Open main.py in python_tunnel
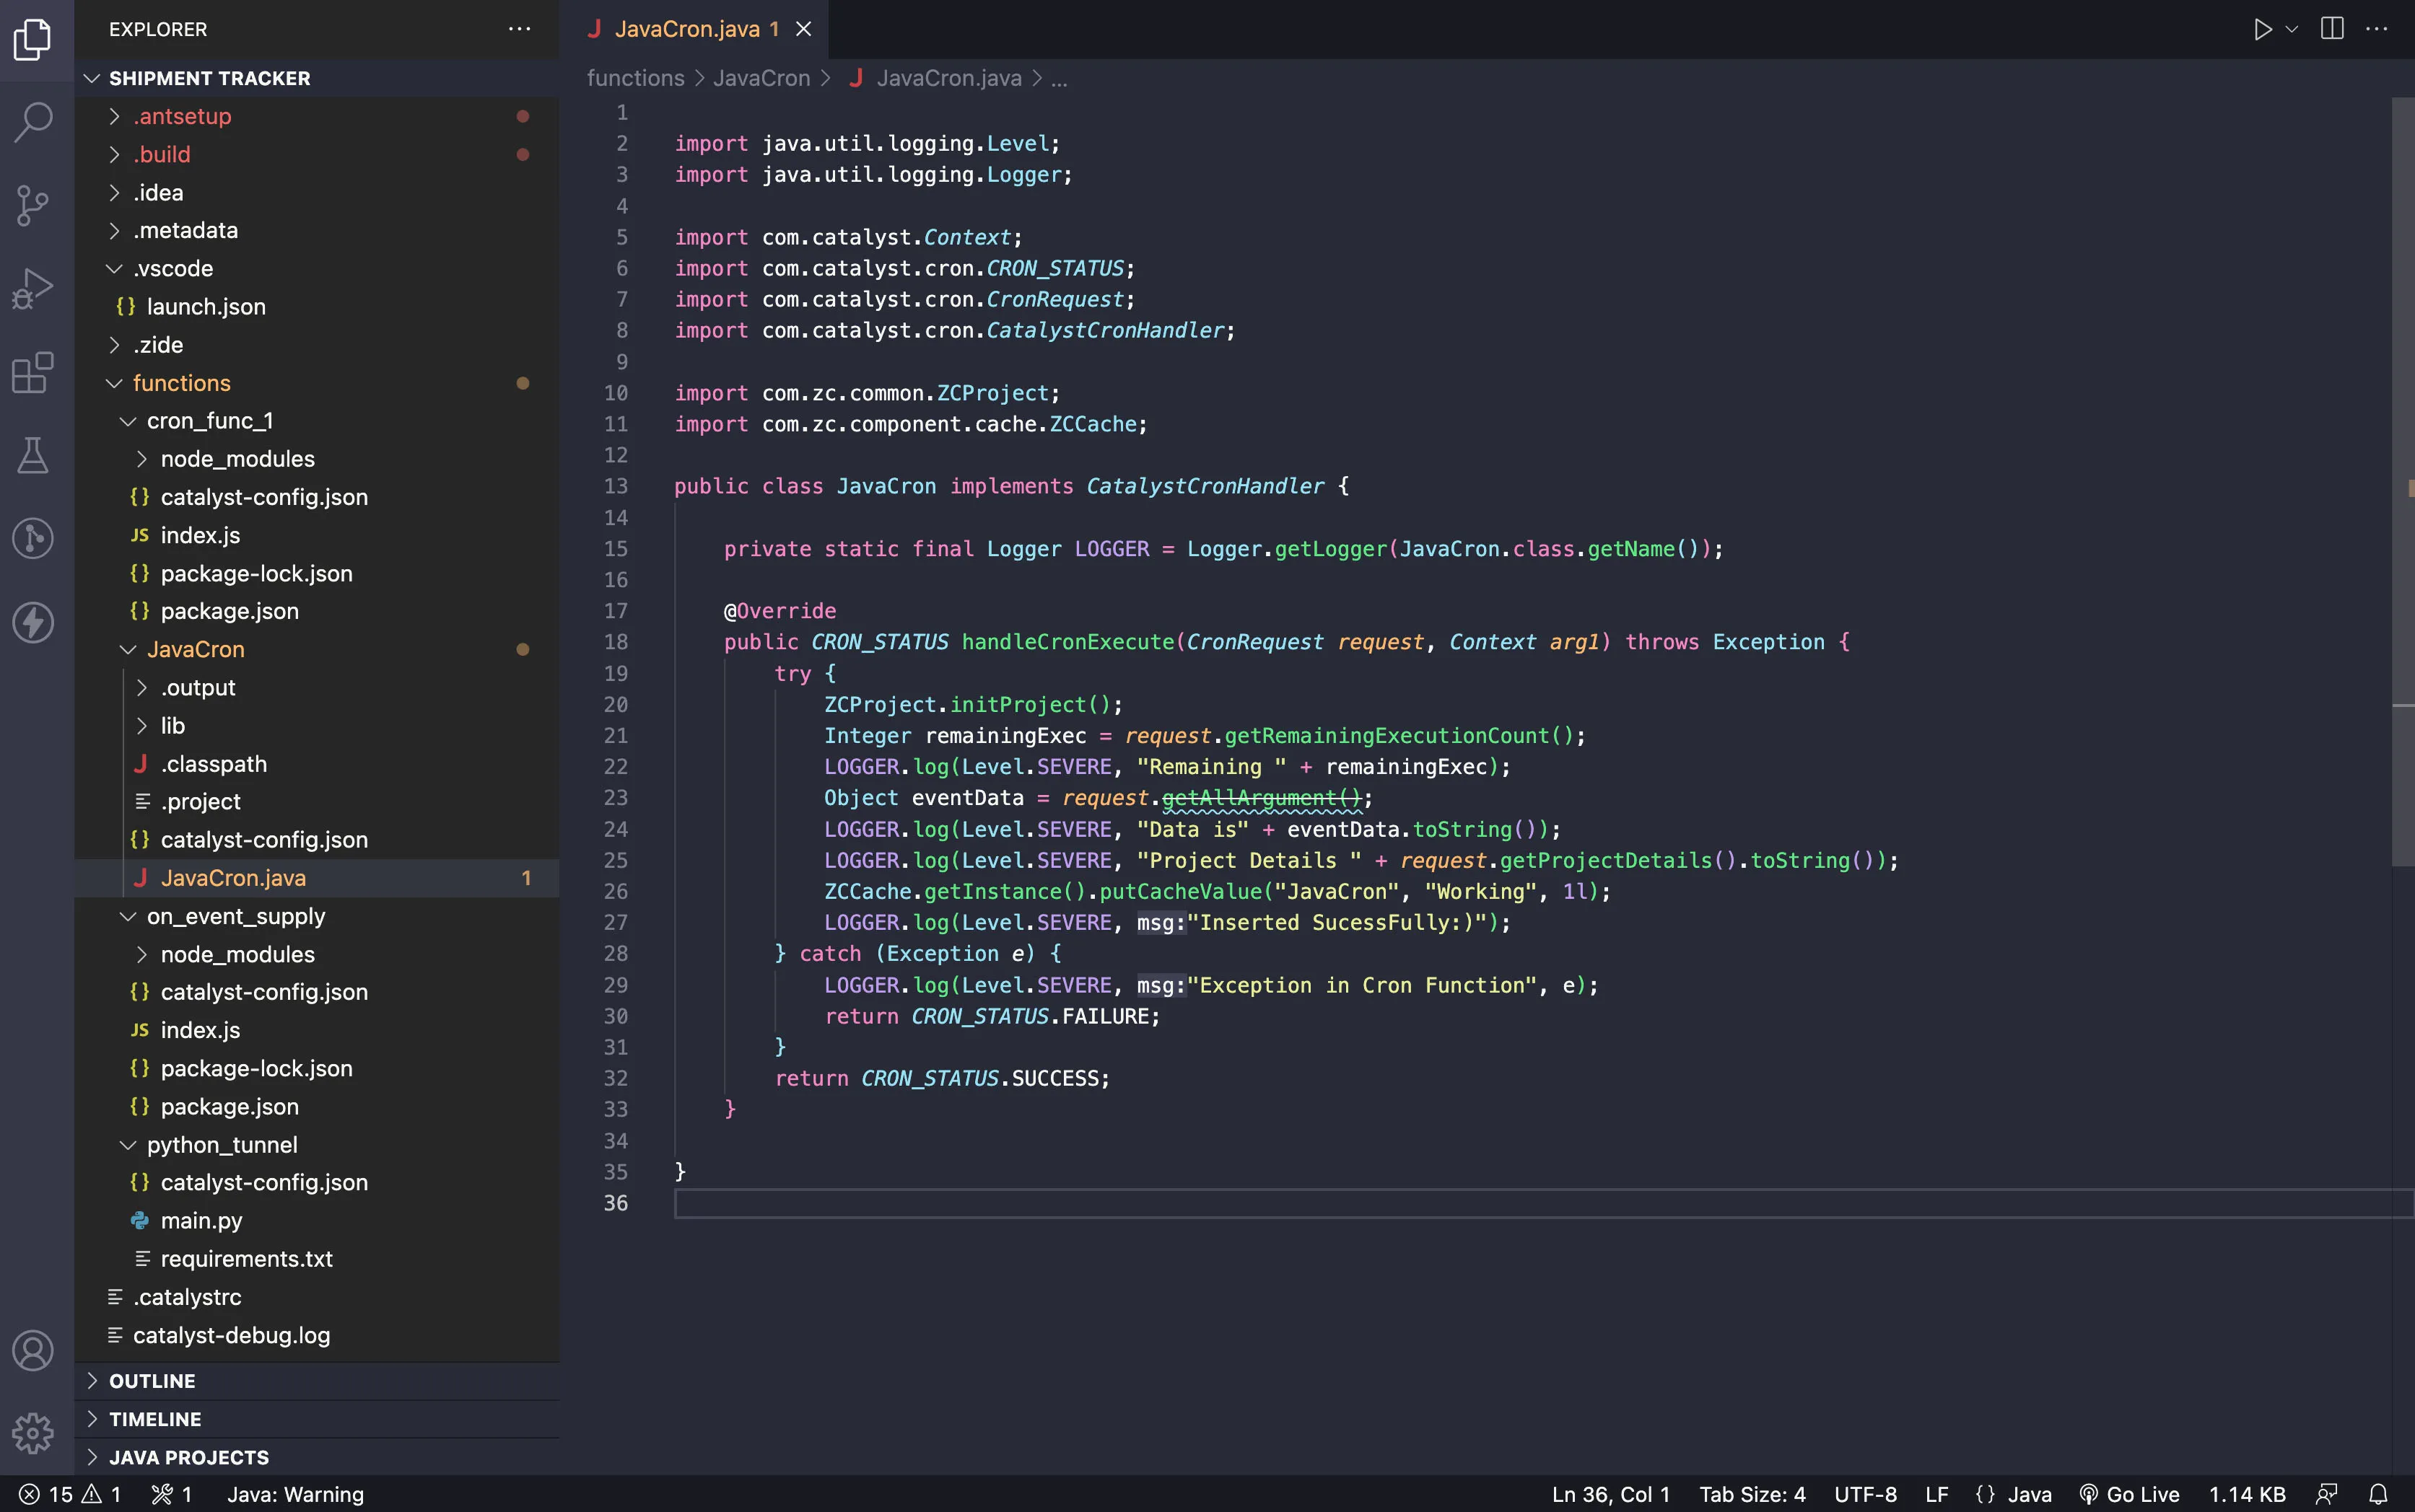Viewport: 2415px width, 1512px height. 317,1220
